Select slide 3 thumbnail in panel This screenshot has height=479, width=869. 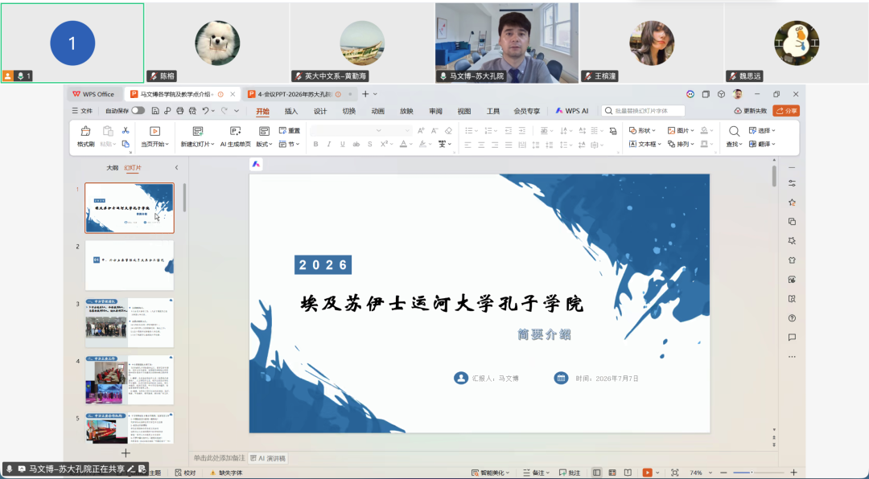pyautogui.click(x=129, y=323)
